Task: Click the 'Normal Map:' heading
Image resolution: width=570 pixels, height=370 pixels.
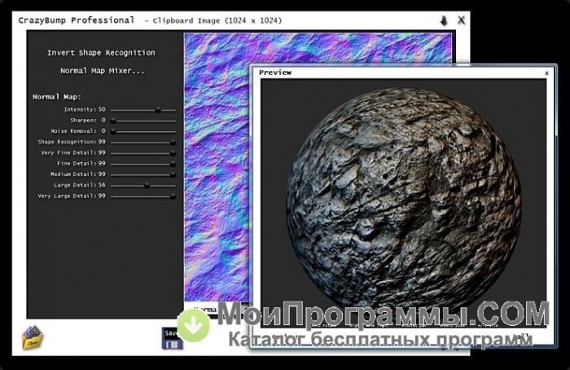Action: [x=57, y=97]
